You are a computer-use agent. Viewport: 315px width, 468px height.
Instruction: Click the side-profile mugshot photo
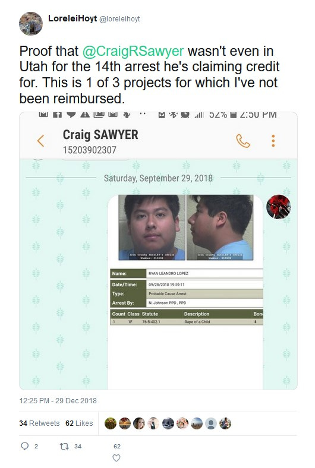[x=220, y=227]
